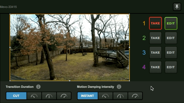Click TAKE for preset 2
The height and width of the screenshot is (103, 184).
(x=155, y=38)
